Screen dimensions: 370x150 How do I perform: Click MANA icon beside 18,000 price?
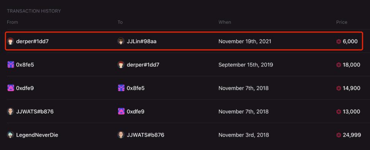[x=338, y=65]
